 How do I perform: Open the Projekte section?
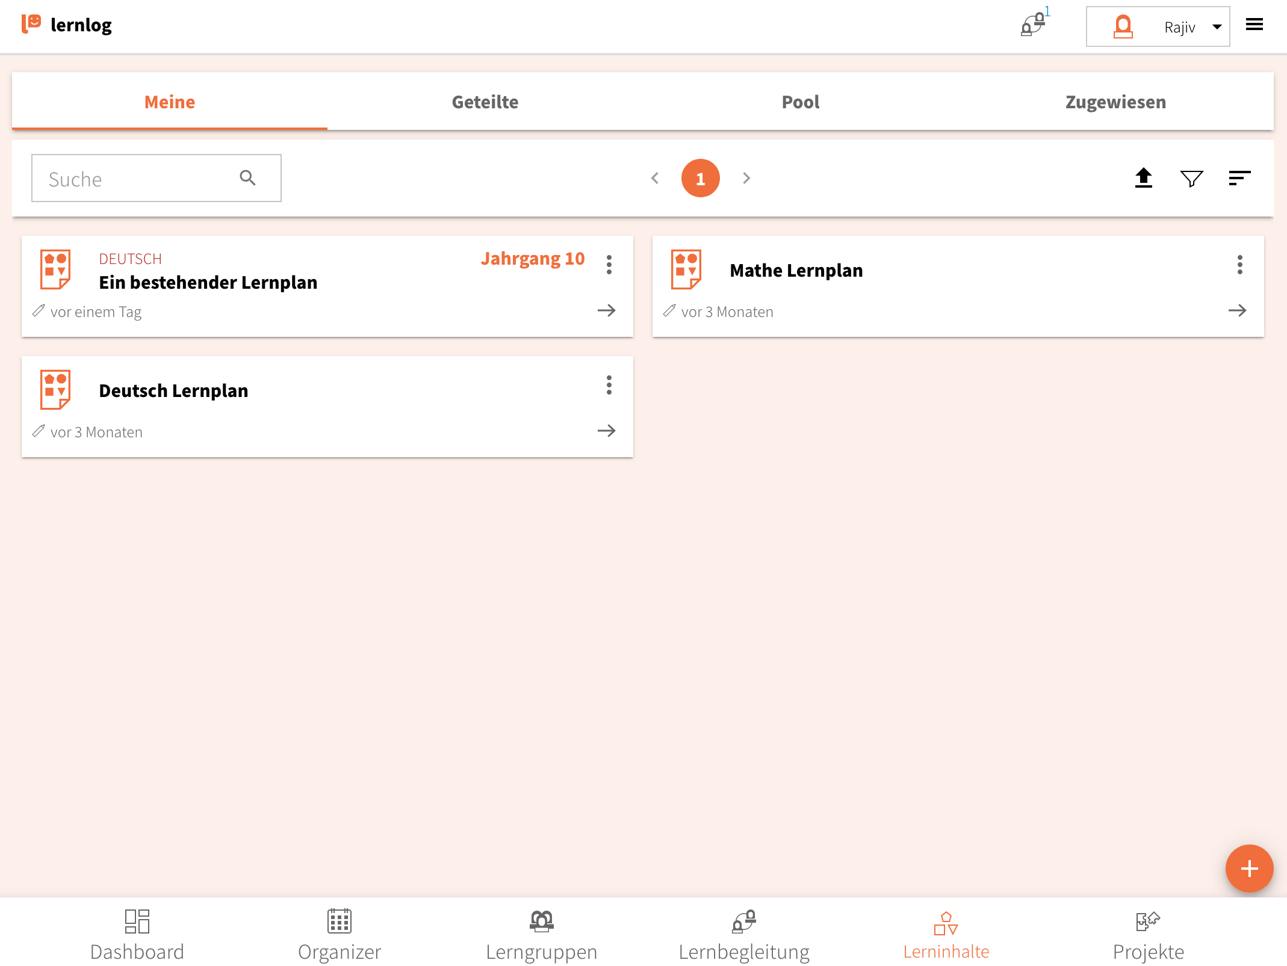[x=1148, y=935]
